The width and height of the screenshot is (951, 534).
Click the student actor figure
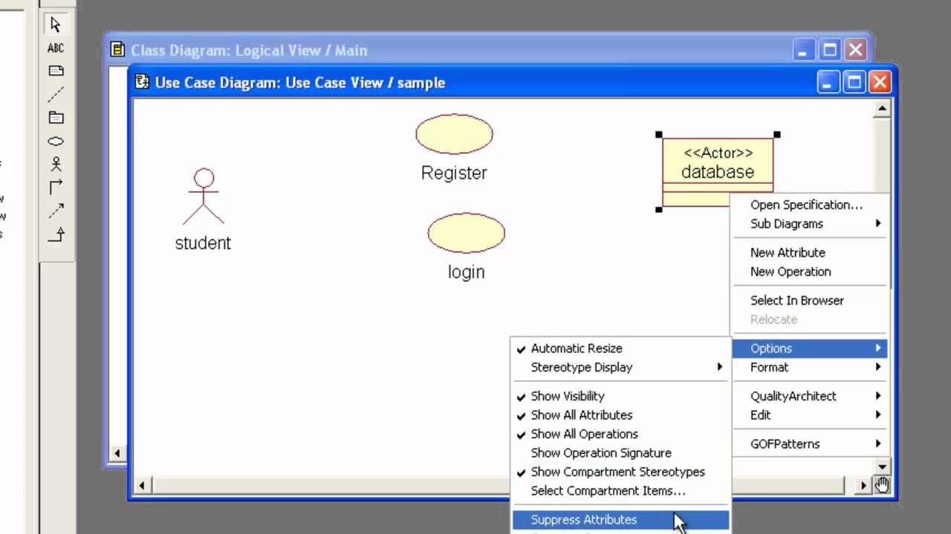(204, 197)
